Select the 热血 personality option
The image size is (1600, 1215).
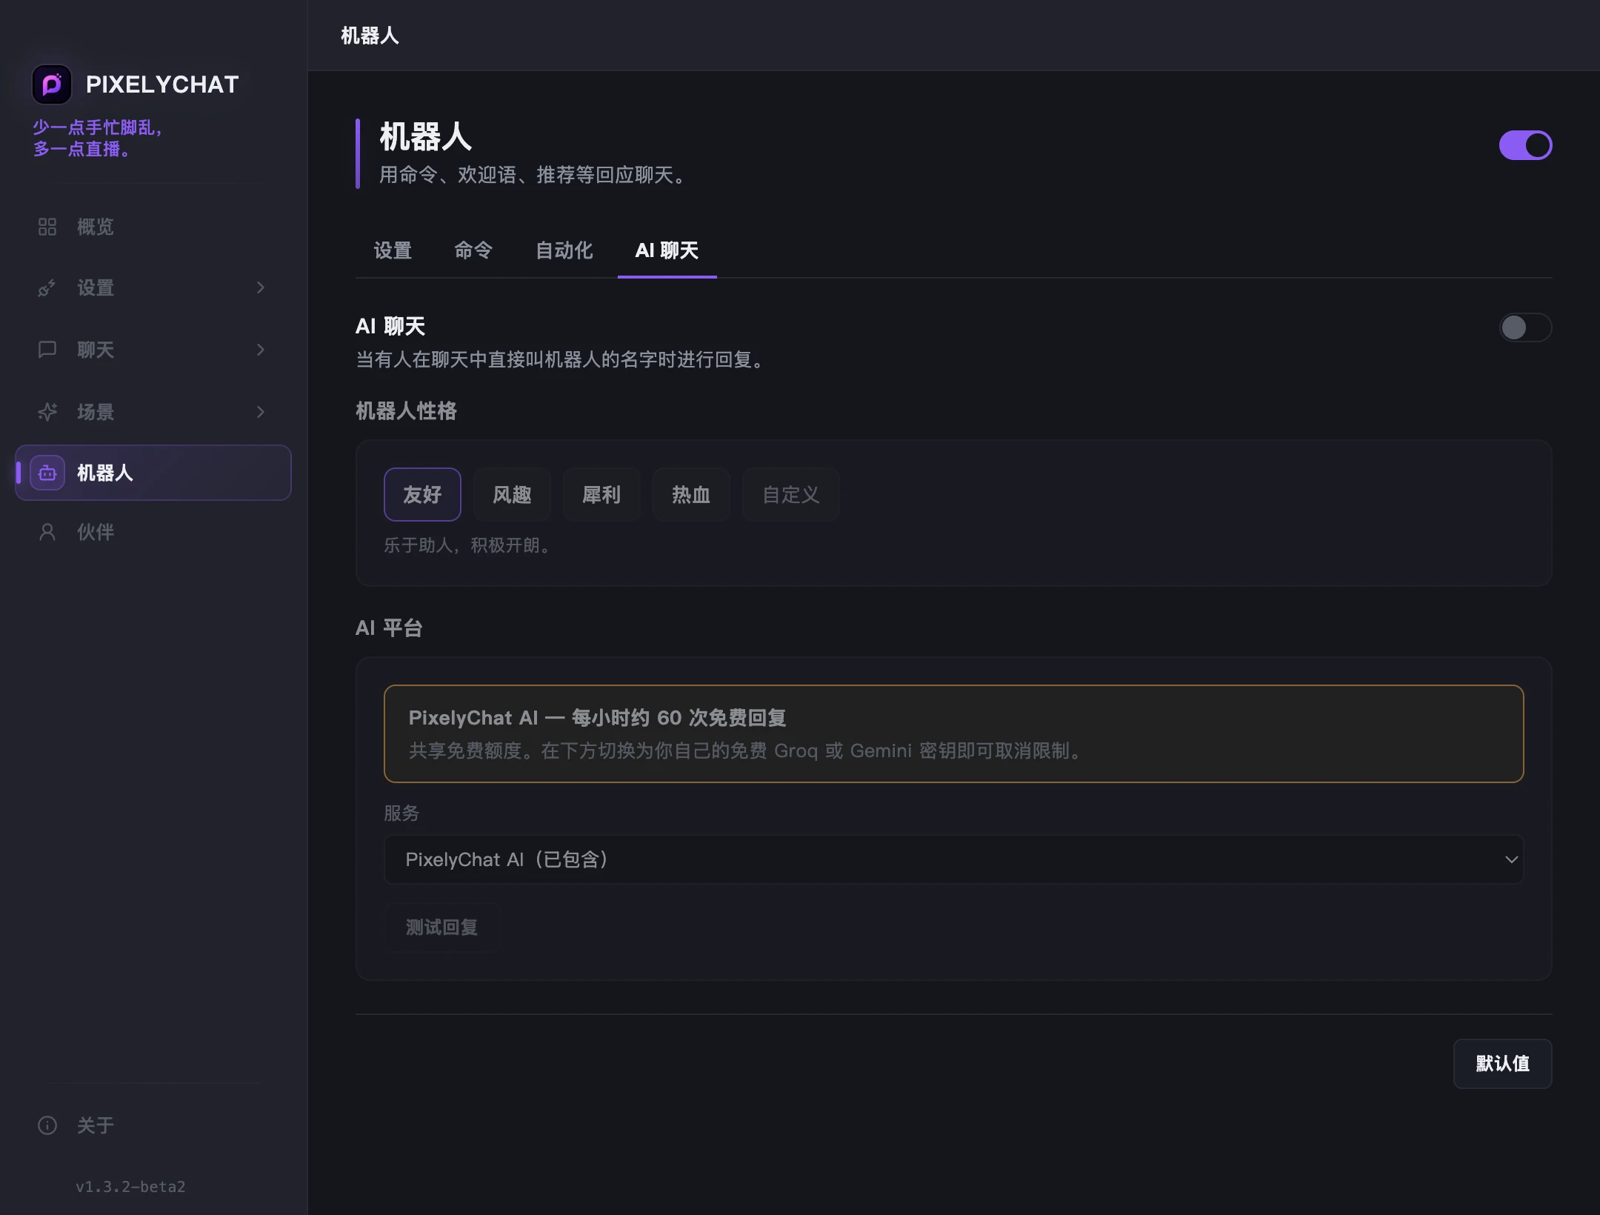691,494
